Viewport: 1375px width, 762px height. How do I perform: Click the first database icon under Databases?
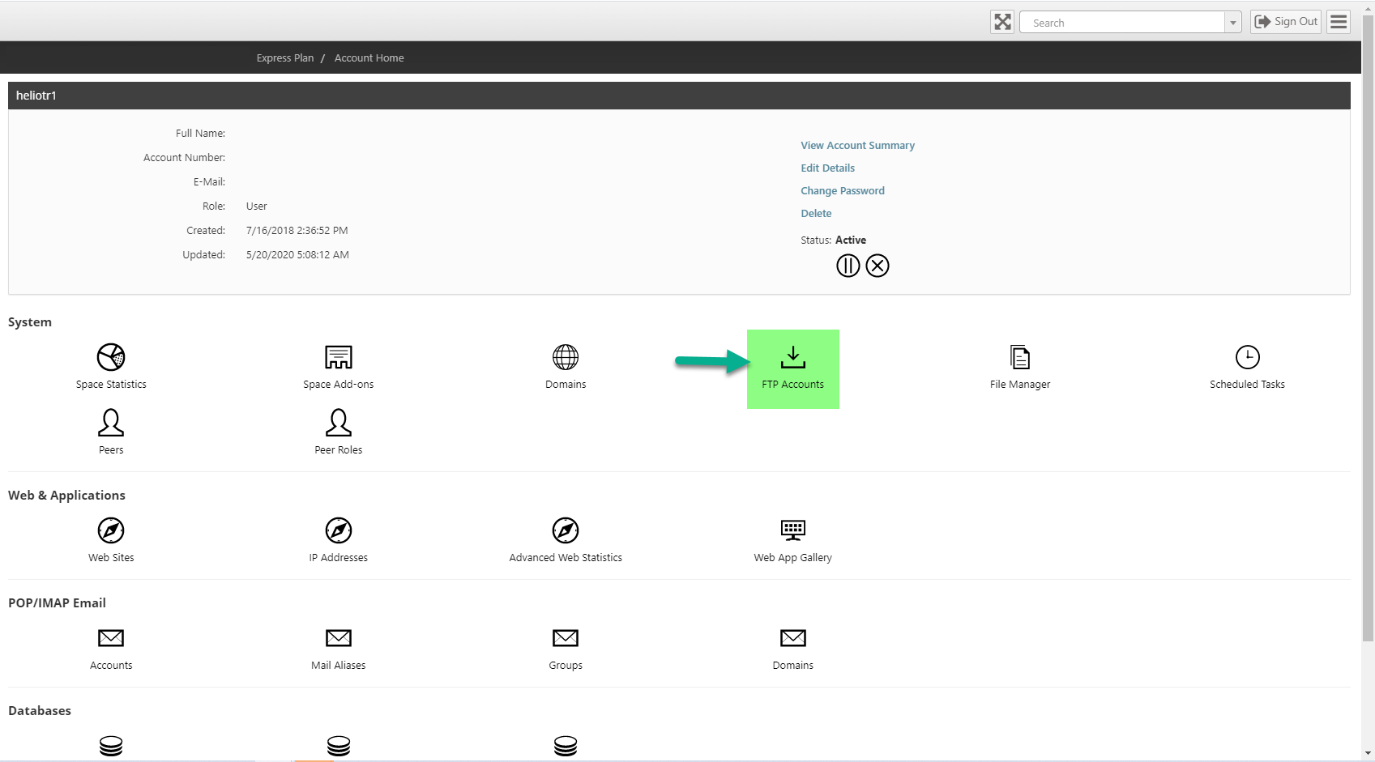(111, 746)
